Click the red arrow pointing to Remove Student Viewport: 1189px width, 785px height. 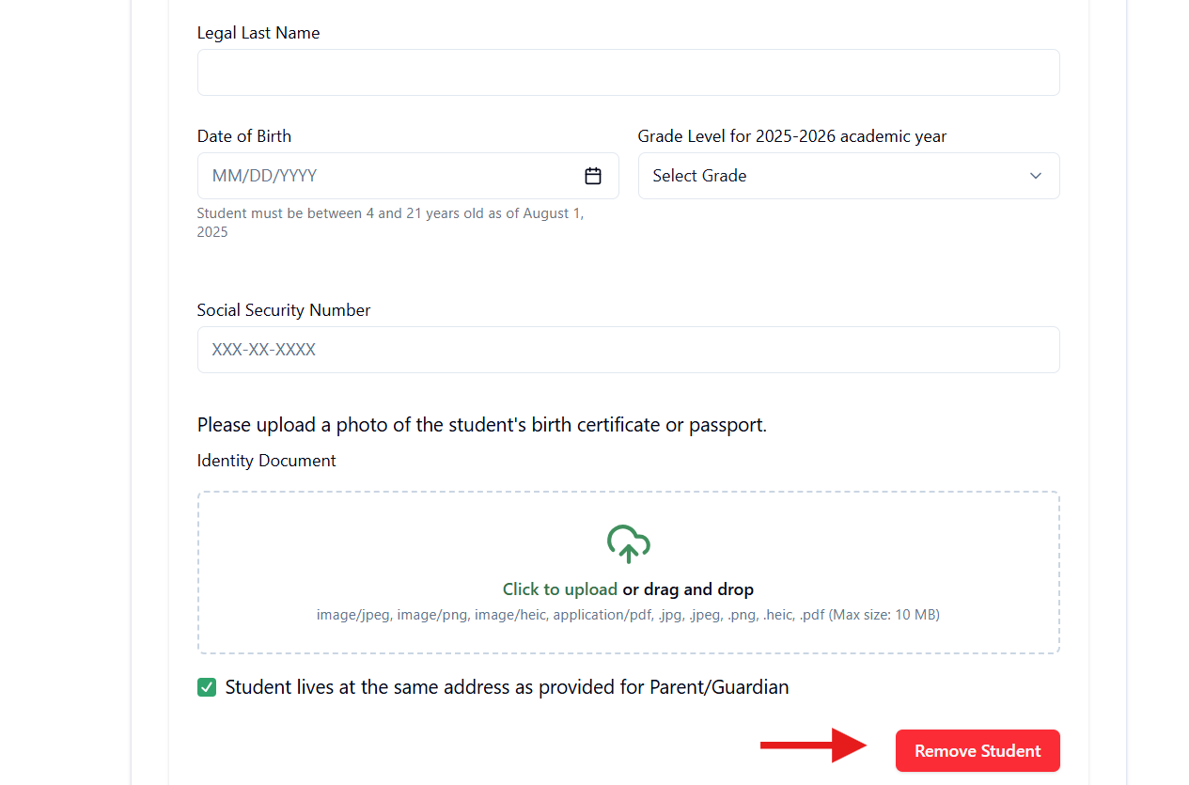(813, 746)
